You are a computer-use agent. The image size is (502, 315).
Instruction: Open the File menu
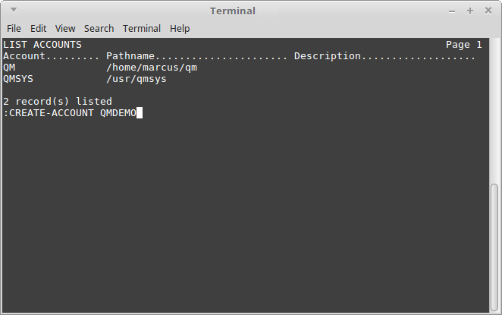[14, 29]
